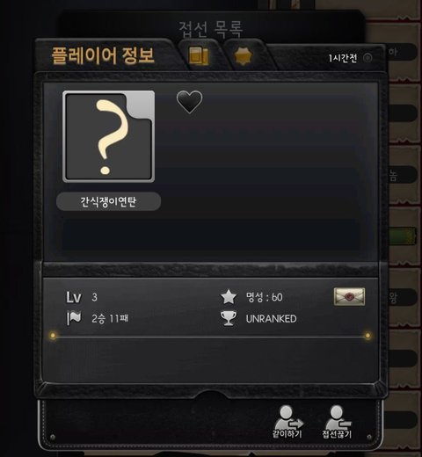Click the right glowing dot on divider line
Image resolution: width=422 pixels, height=457 pixels.
367,336
